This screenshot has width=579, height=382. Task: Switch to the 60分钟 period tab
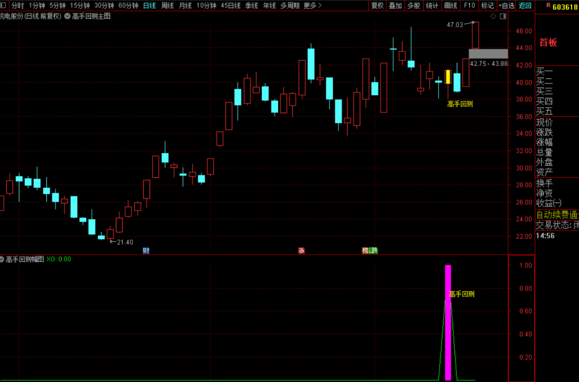point(128,6)
